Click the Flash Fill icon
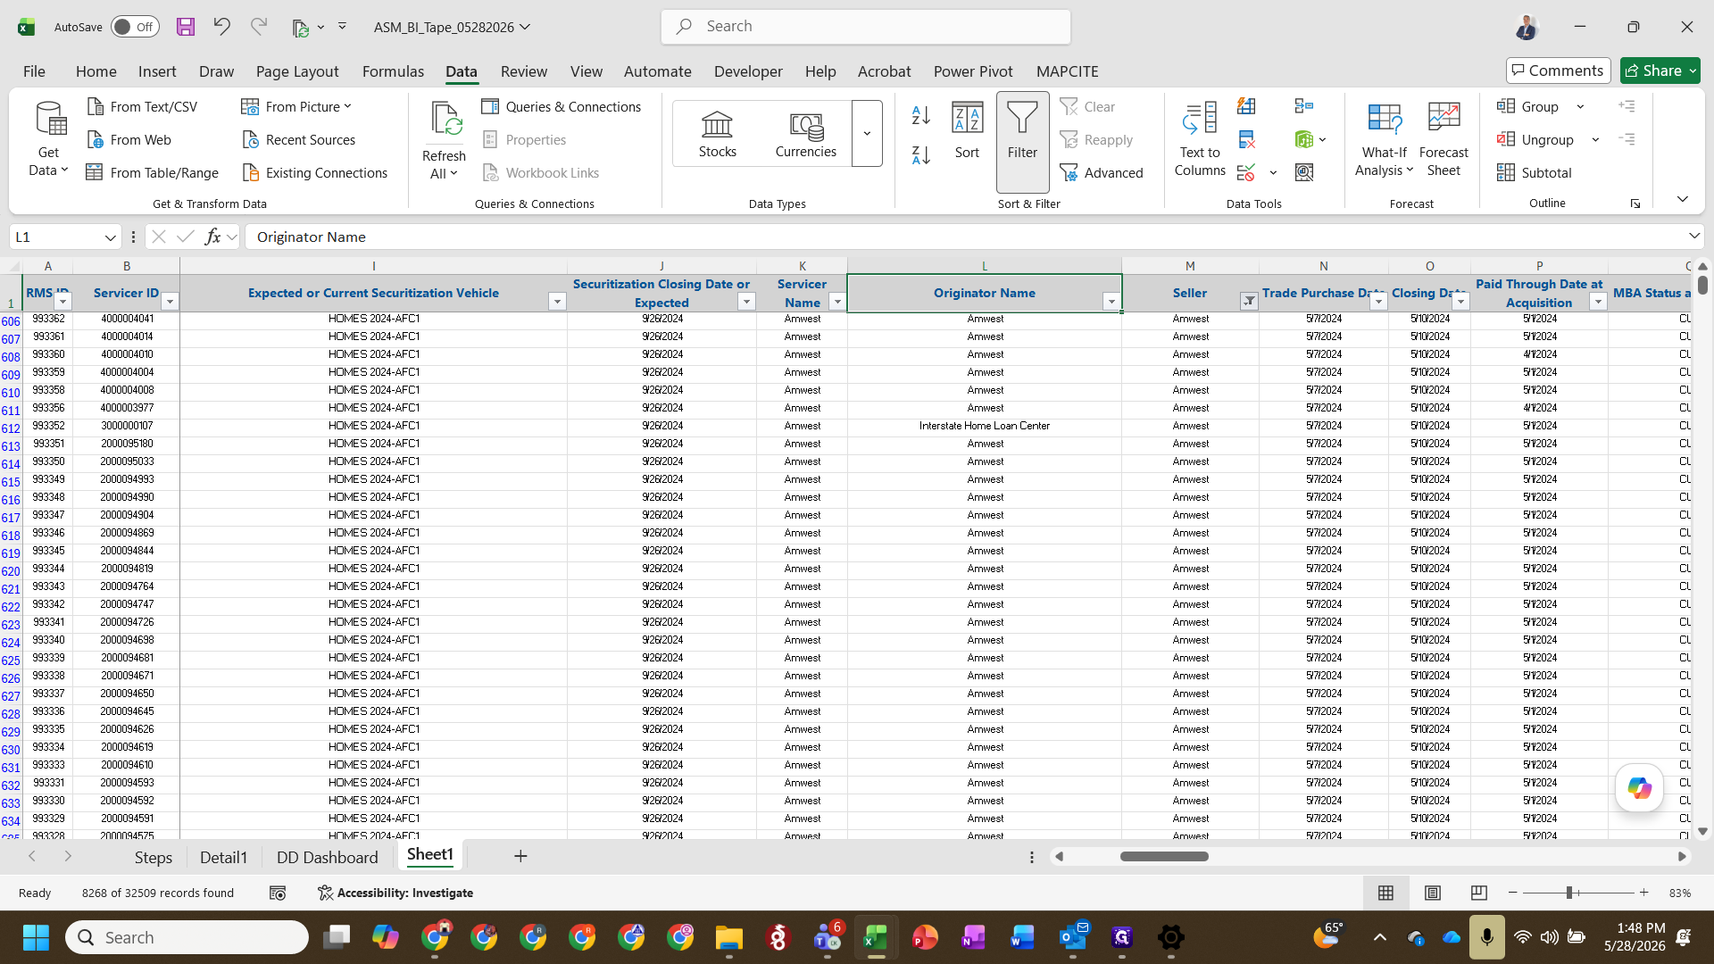The width and height of the screenshot is (1714, 964). tap(1246, 106)
